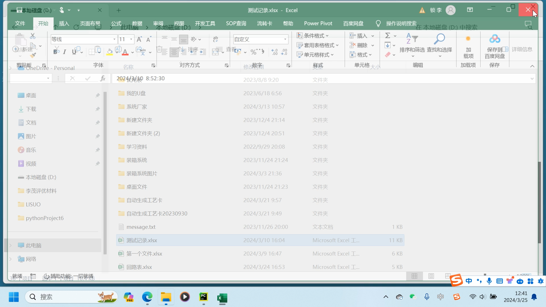This screenshot has height=307, width=546.
Task: Switch to the 插入 ribbon tab
Action: point(64,24)
